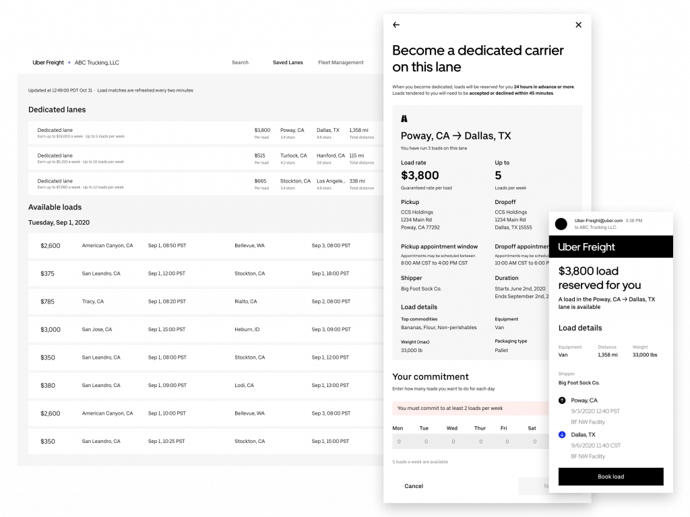Click Bananas, Flour, Non-perishables commodities text

click(439, 328)
